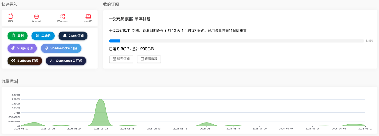Screen dimensions: 379x136
Task: Click the 1.4GB y-axis label
Action: [17, 112]
